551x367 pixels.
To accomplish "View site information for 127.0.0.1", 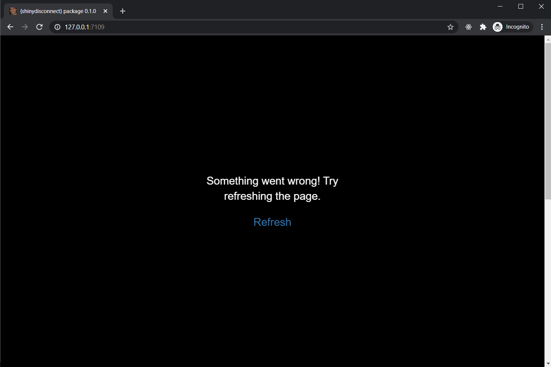I will (57, 27).
